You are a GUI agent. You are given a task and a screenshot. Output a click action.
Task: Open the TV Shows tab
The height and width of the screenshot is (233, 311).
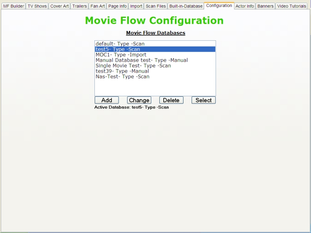click(x=37, y=6)
